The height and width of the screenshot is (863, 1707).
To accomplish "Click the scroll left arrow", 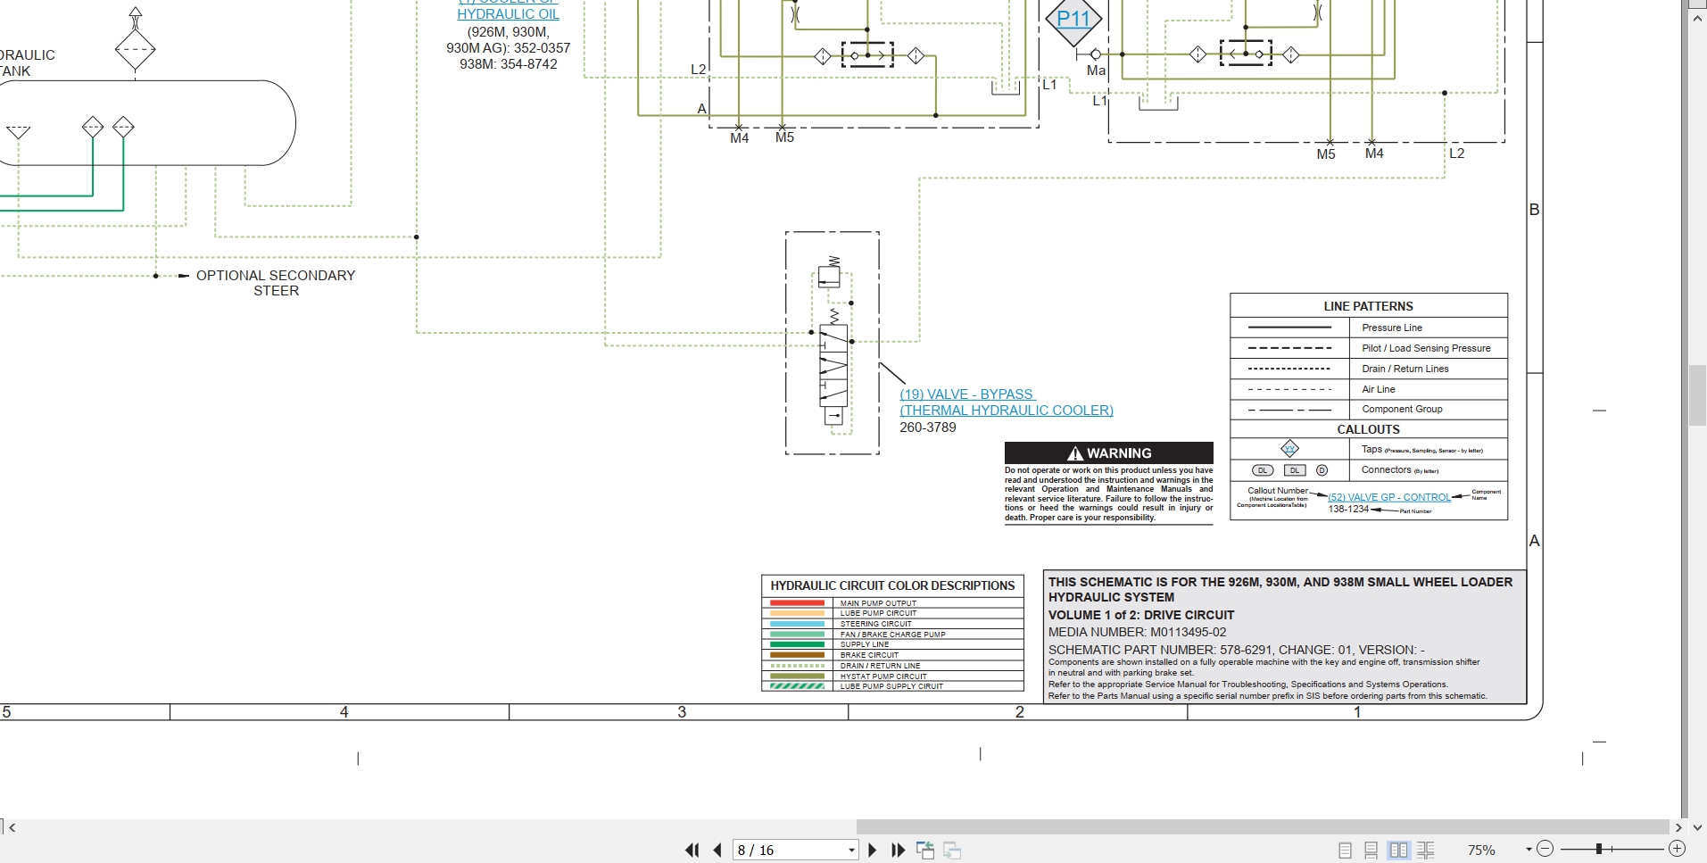I will [12, 827].
